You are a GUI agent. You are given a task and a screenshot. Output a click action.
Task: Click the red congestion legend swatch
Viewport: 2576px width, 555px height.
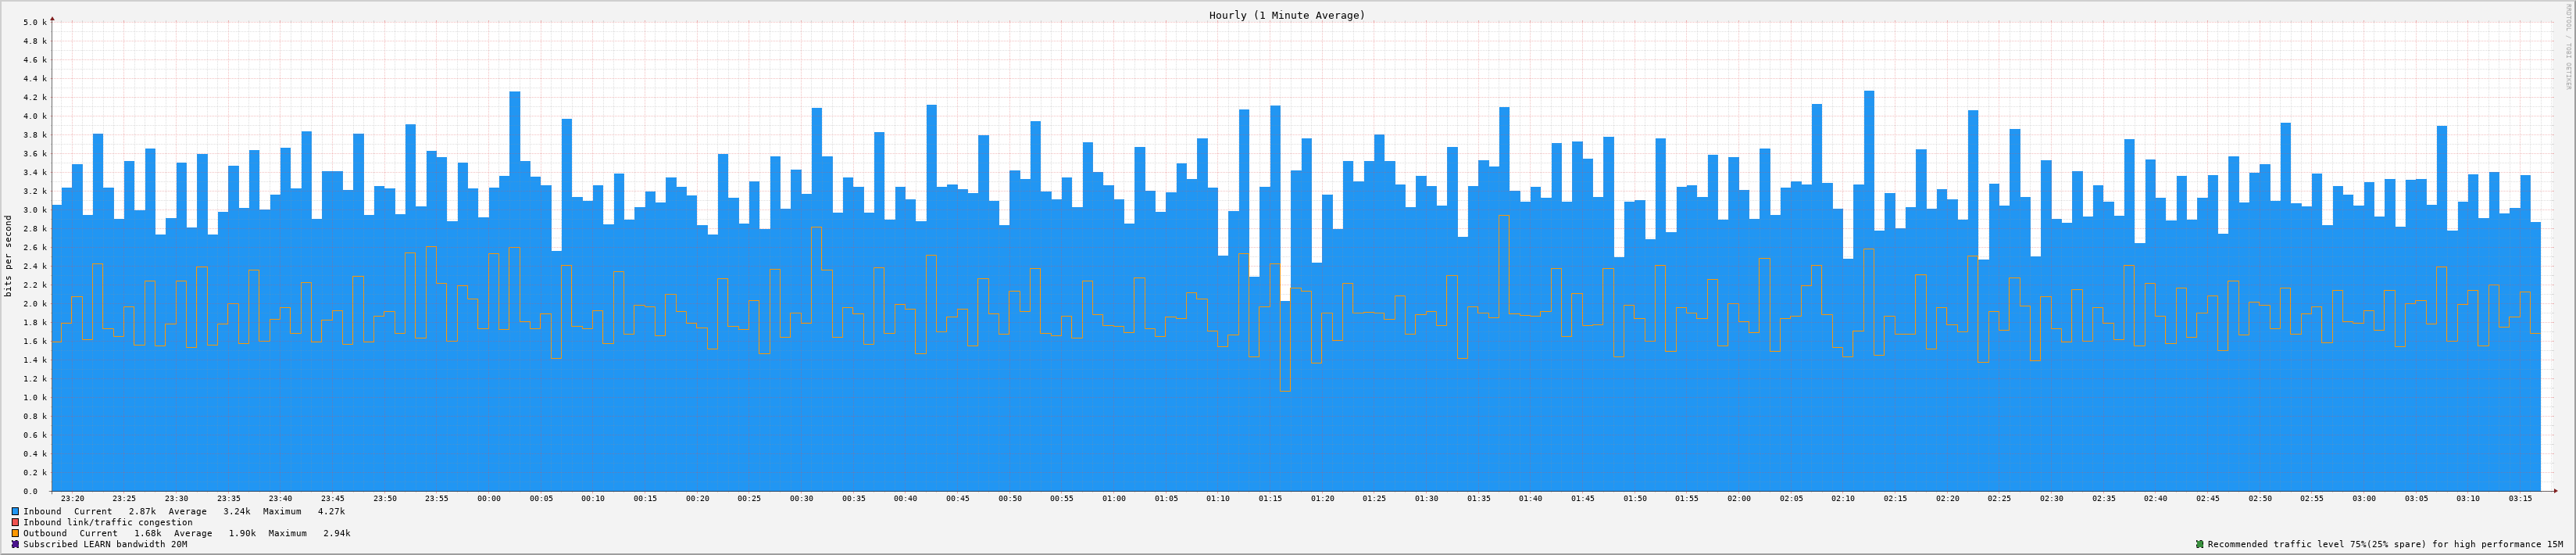[x=15, y=522]
